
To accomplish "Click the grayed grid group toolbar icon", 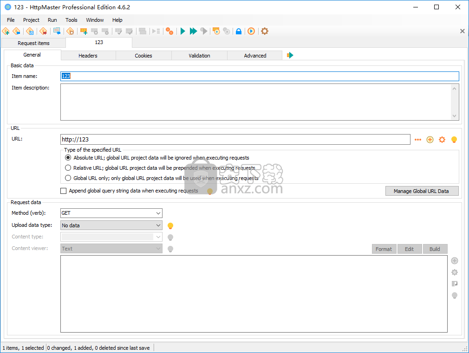I will (143, 31).
